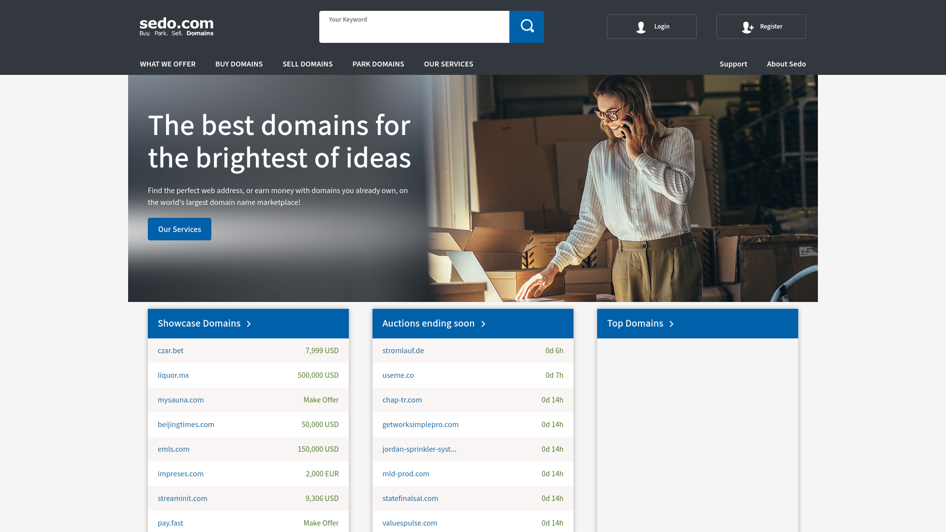
Task: Click the 2,000 EUR price
Action: tap(322, 474)
